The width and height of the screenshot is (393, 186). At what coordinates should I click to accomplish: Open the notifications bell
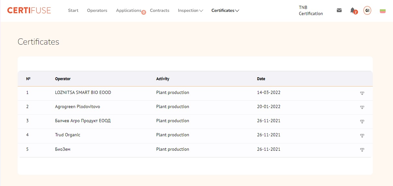click(x=353, y=10)
